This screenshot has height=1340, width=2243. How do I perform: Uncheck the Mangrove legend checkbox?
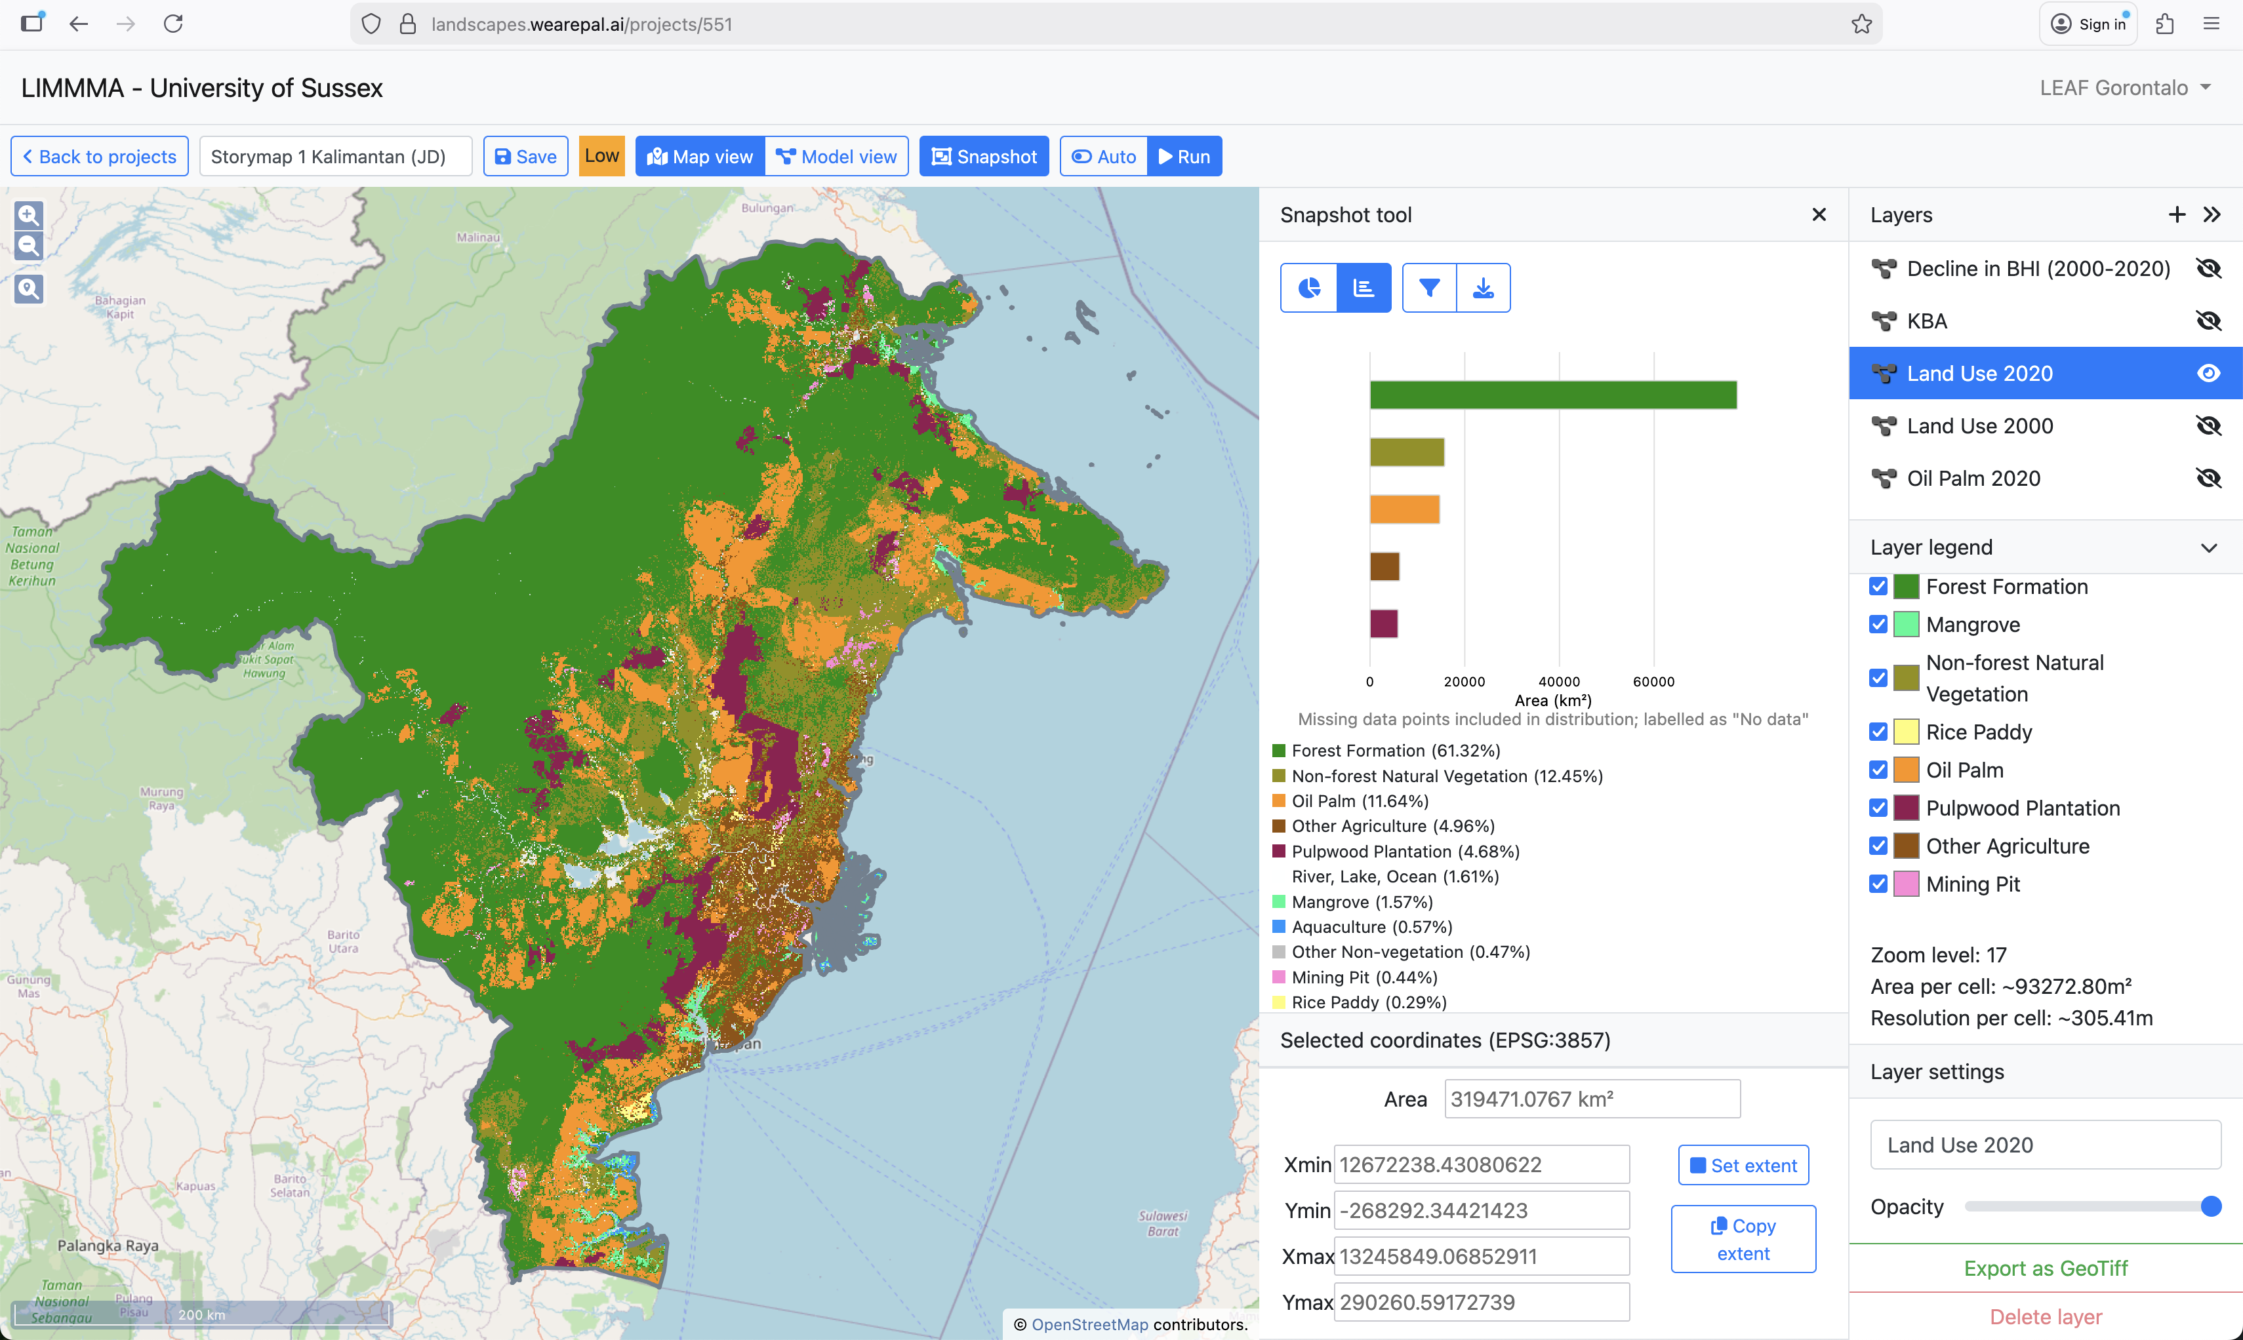[1878, 624]
